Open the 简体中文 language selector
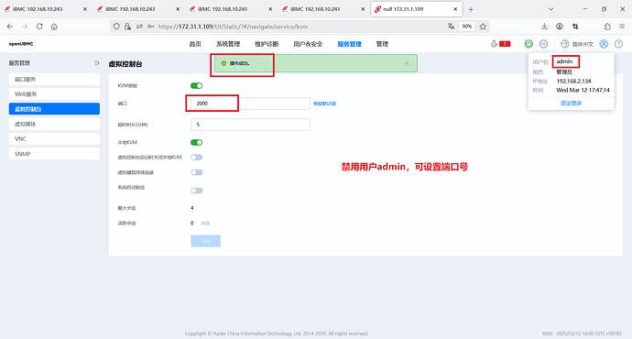 pos(577,44)
